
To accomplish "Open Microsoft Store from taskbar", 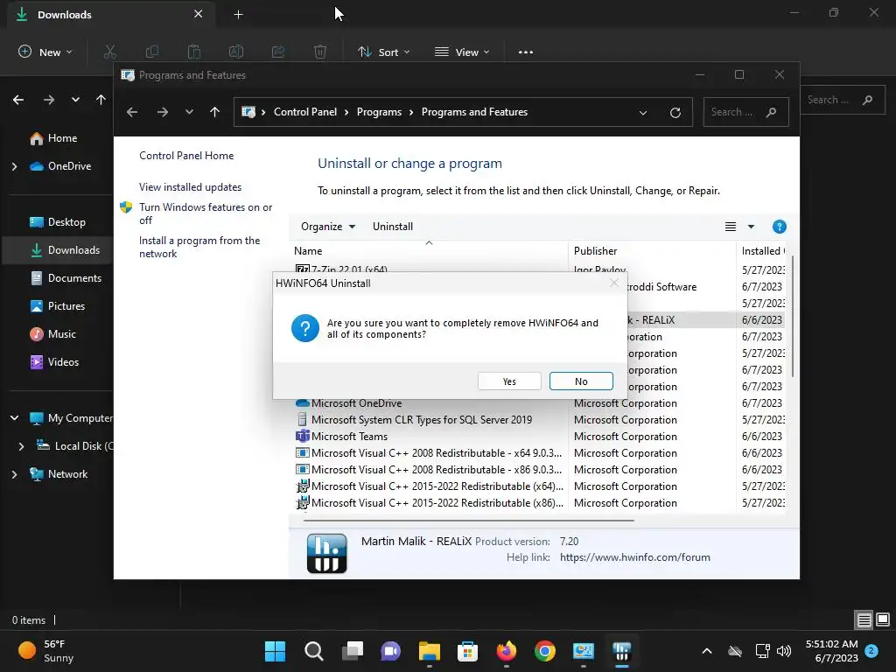I will tap(467, 651).
